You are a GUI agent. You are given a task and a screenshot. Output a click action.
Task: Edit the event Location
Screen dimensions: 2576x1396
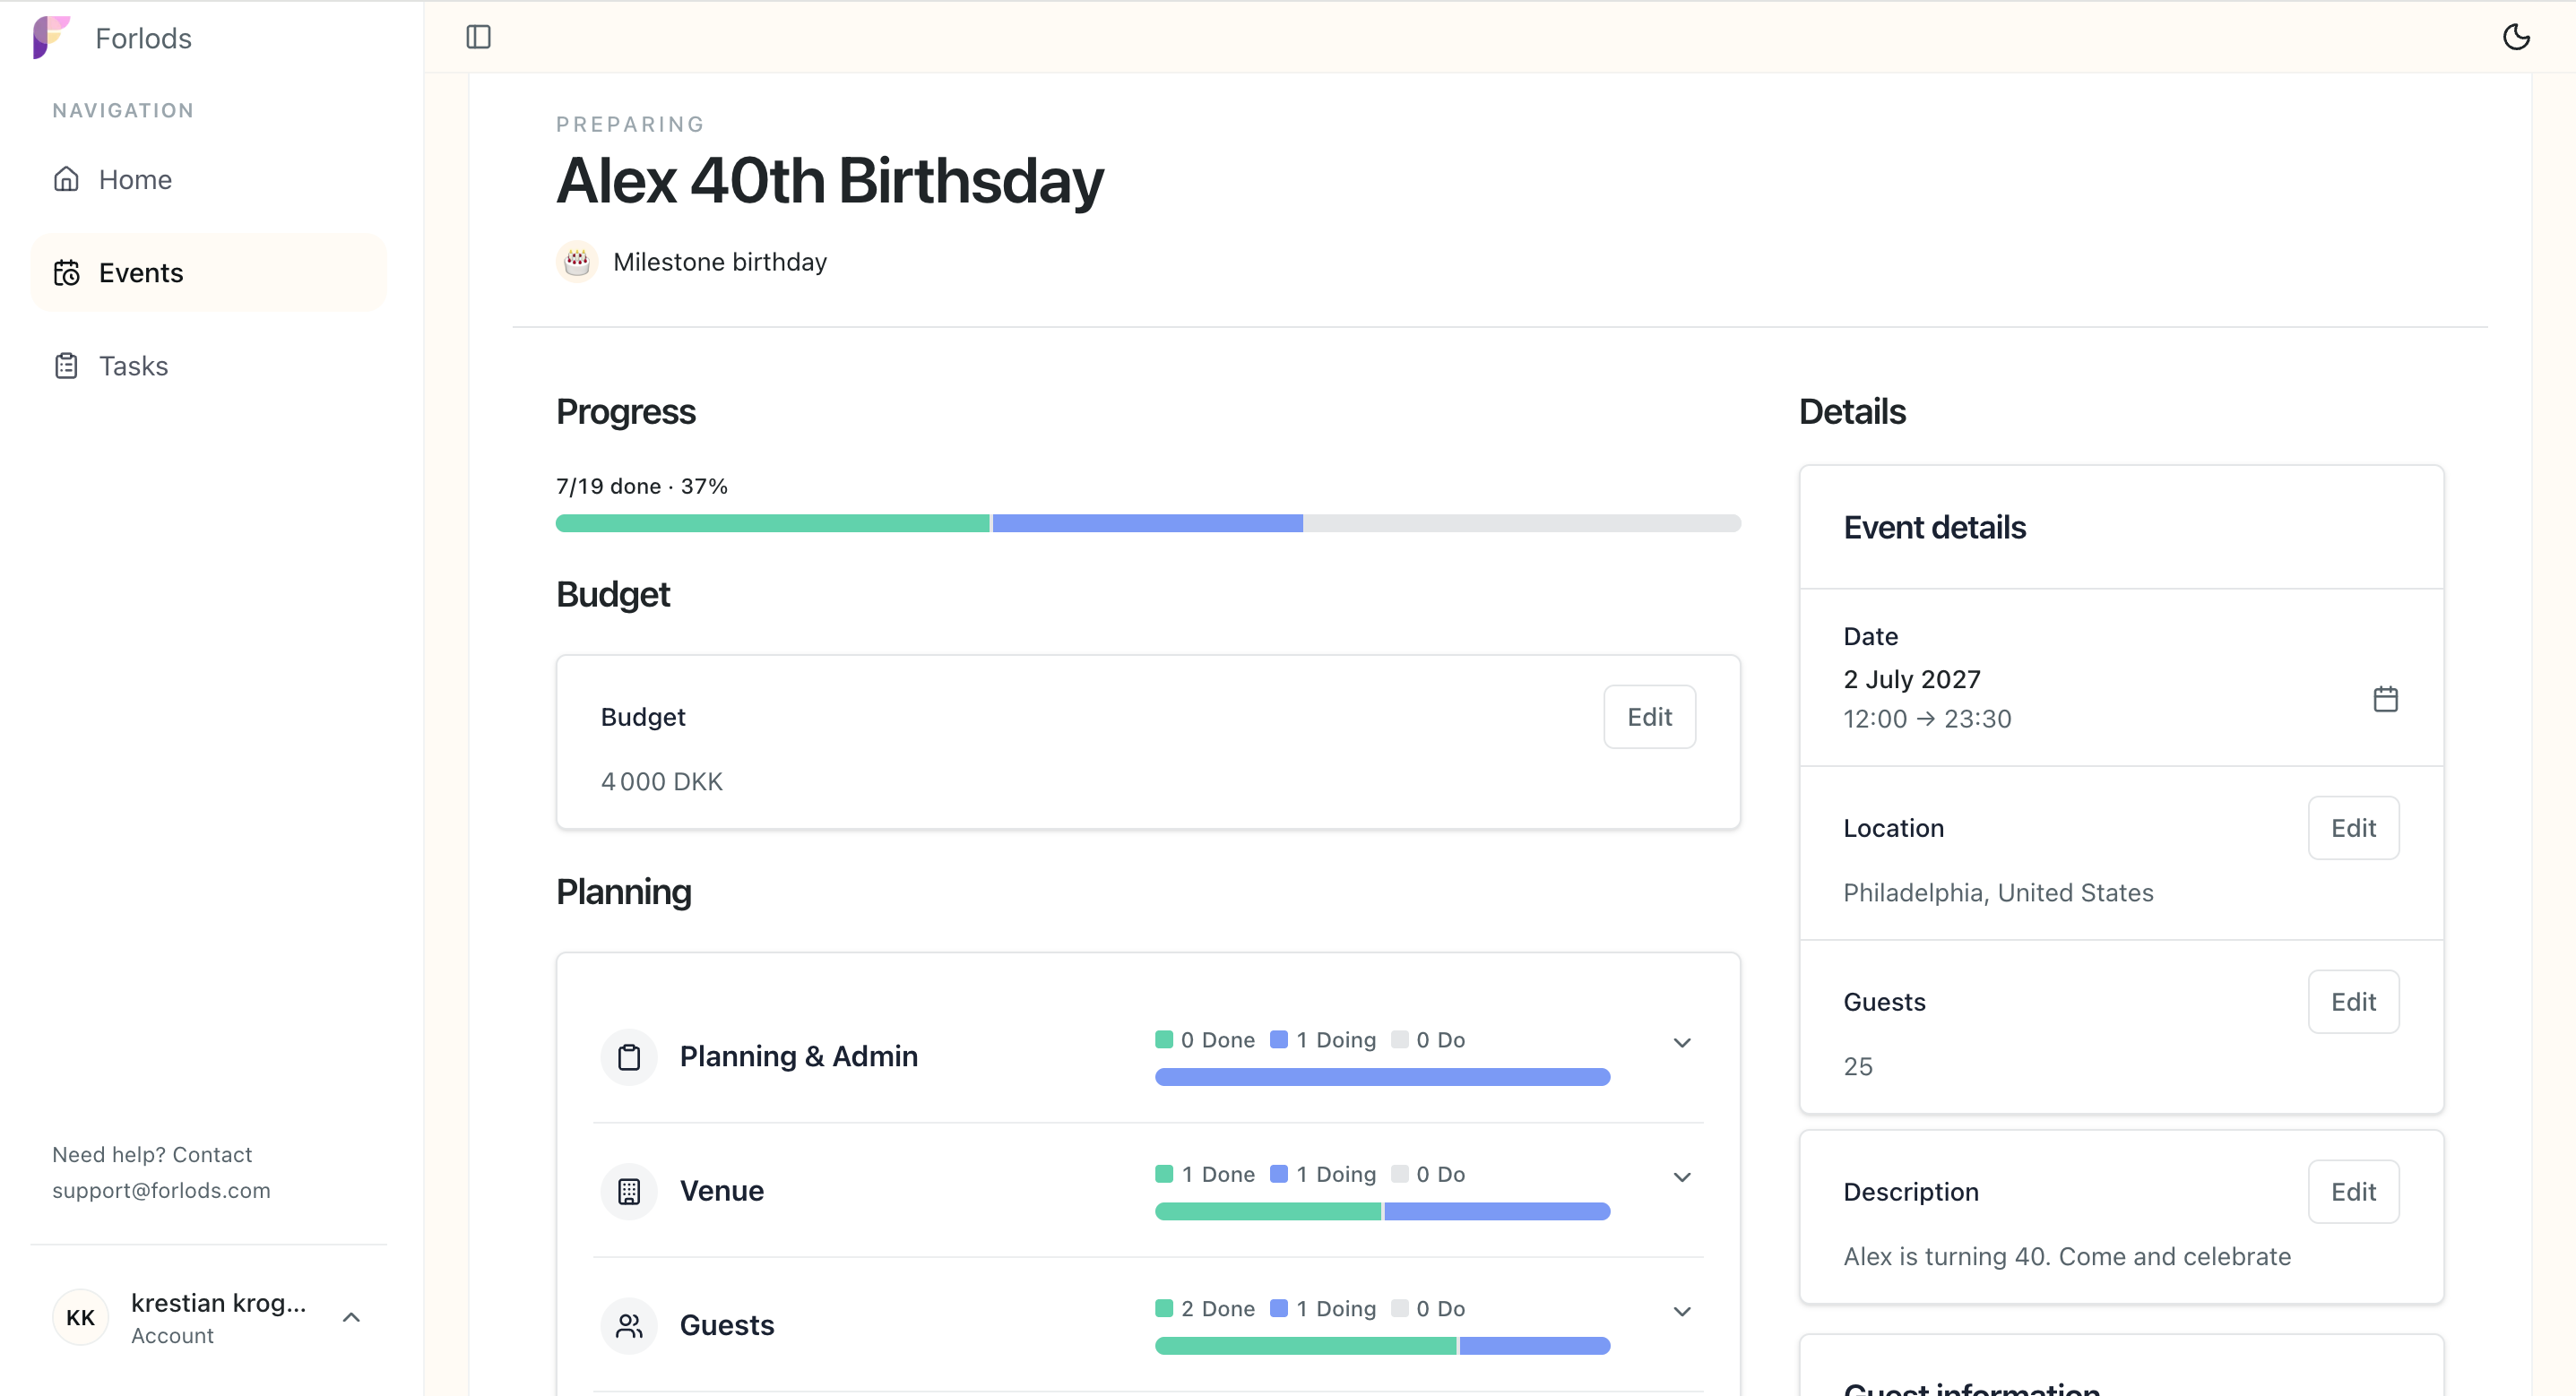(x=2353, y=828)
